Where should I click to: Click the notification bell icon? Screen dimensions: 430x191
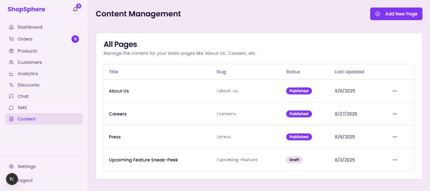coord(75,10)
